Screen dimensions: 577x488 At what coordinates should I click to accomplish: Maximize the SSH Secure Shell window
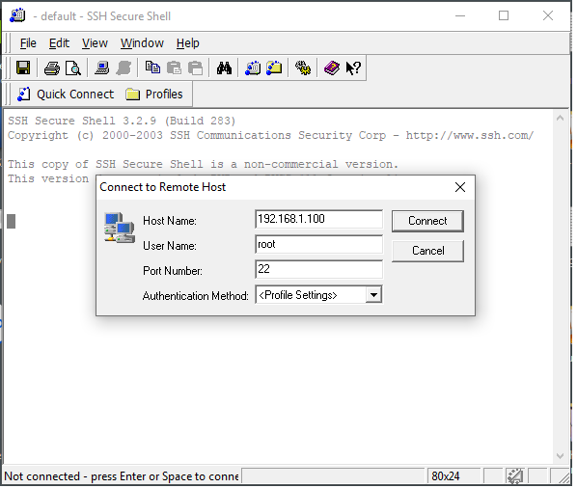pyautogui.click(x=504, y=15)
